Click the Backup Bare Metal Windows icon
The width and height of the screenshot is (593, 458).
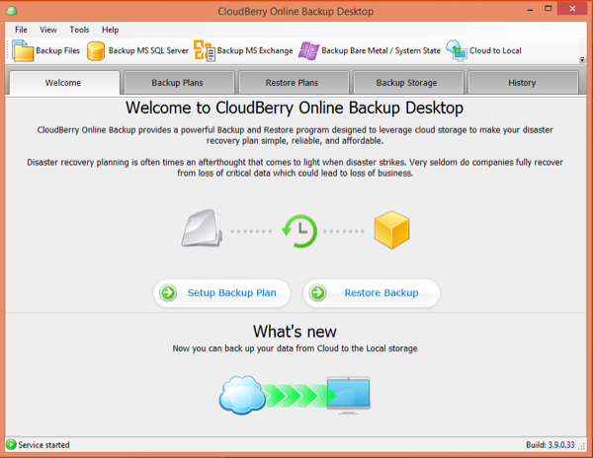(x=308, y=51)
